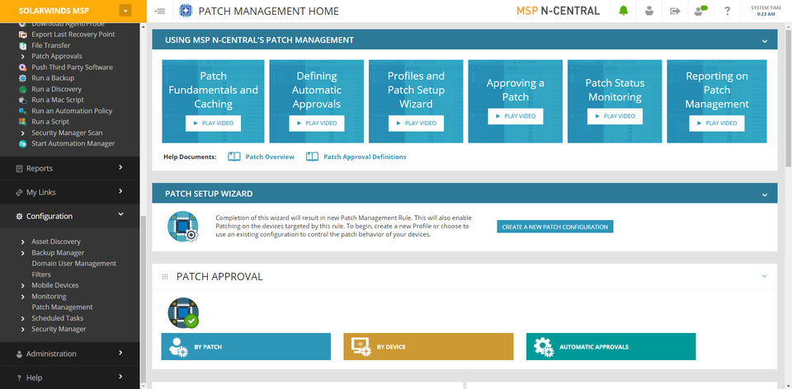Viewport: 792px width, 389px height.
Task: Play the Reporting on Patch Management video
Action: tap(717, 123)
